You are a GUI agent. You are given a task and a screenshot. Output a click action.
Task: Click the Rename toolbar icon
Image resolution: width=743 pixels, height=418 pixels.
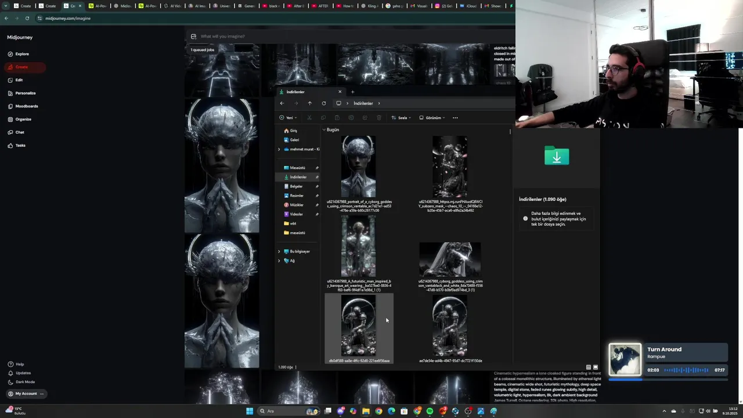351,118
